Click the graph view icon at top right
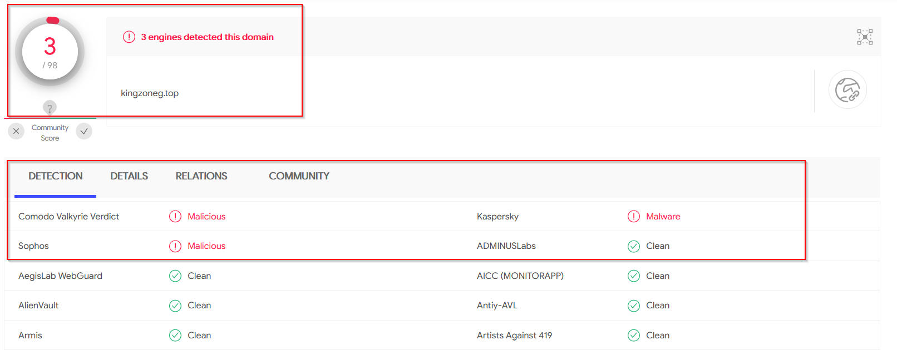 click(x=864, y=37)
